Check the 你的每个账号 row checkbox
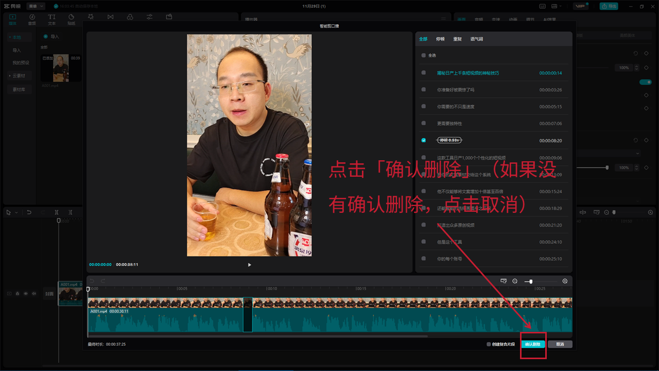 pyautogui.click(x=424, y=259)
